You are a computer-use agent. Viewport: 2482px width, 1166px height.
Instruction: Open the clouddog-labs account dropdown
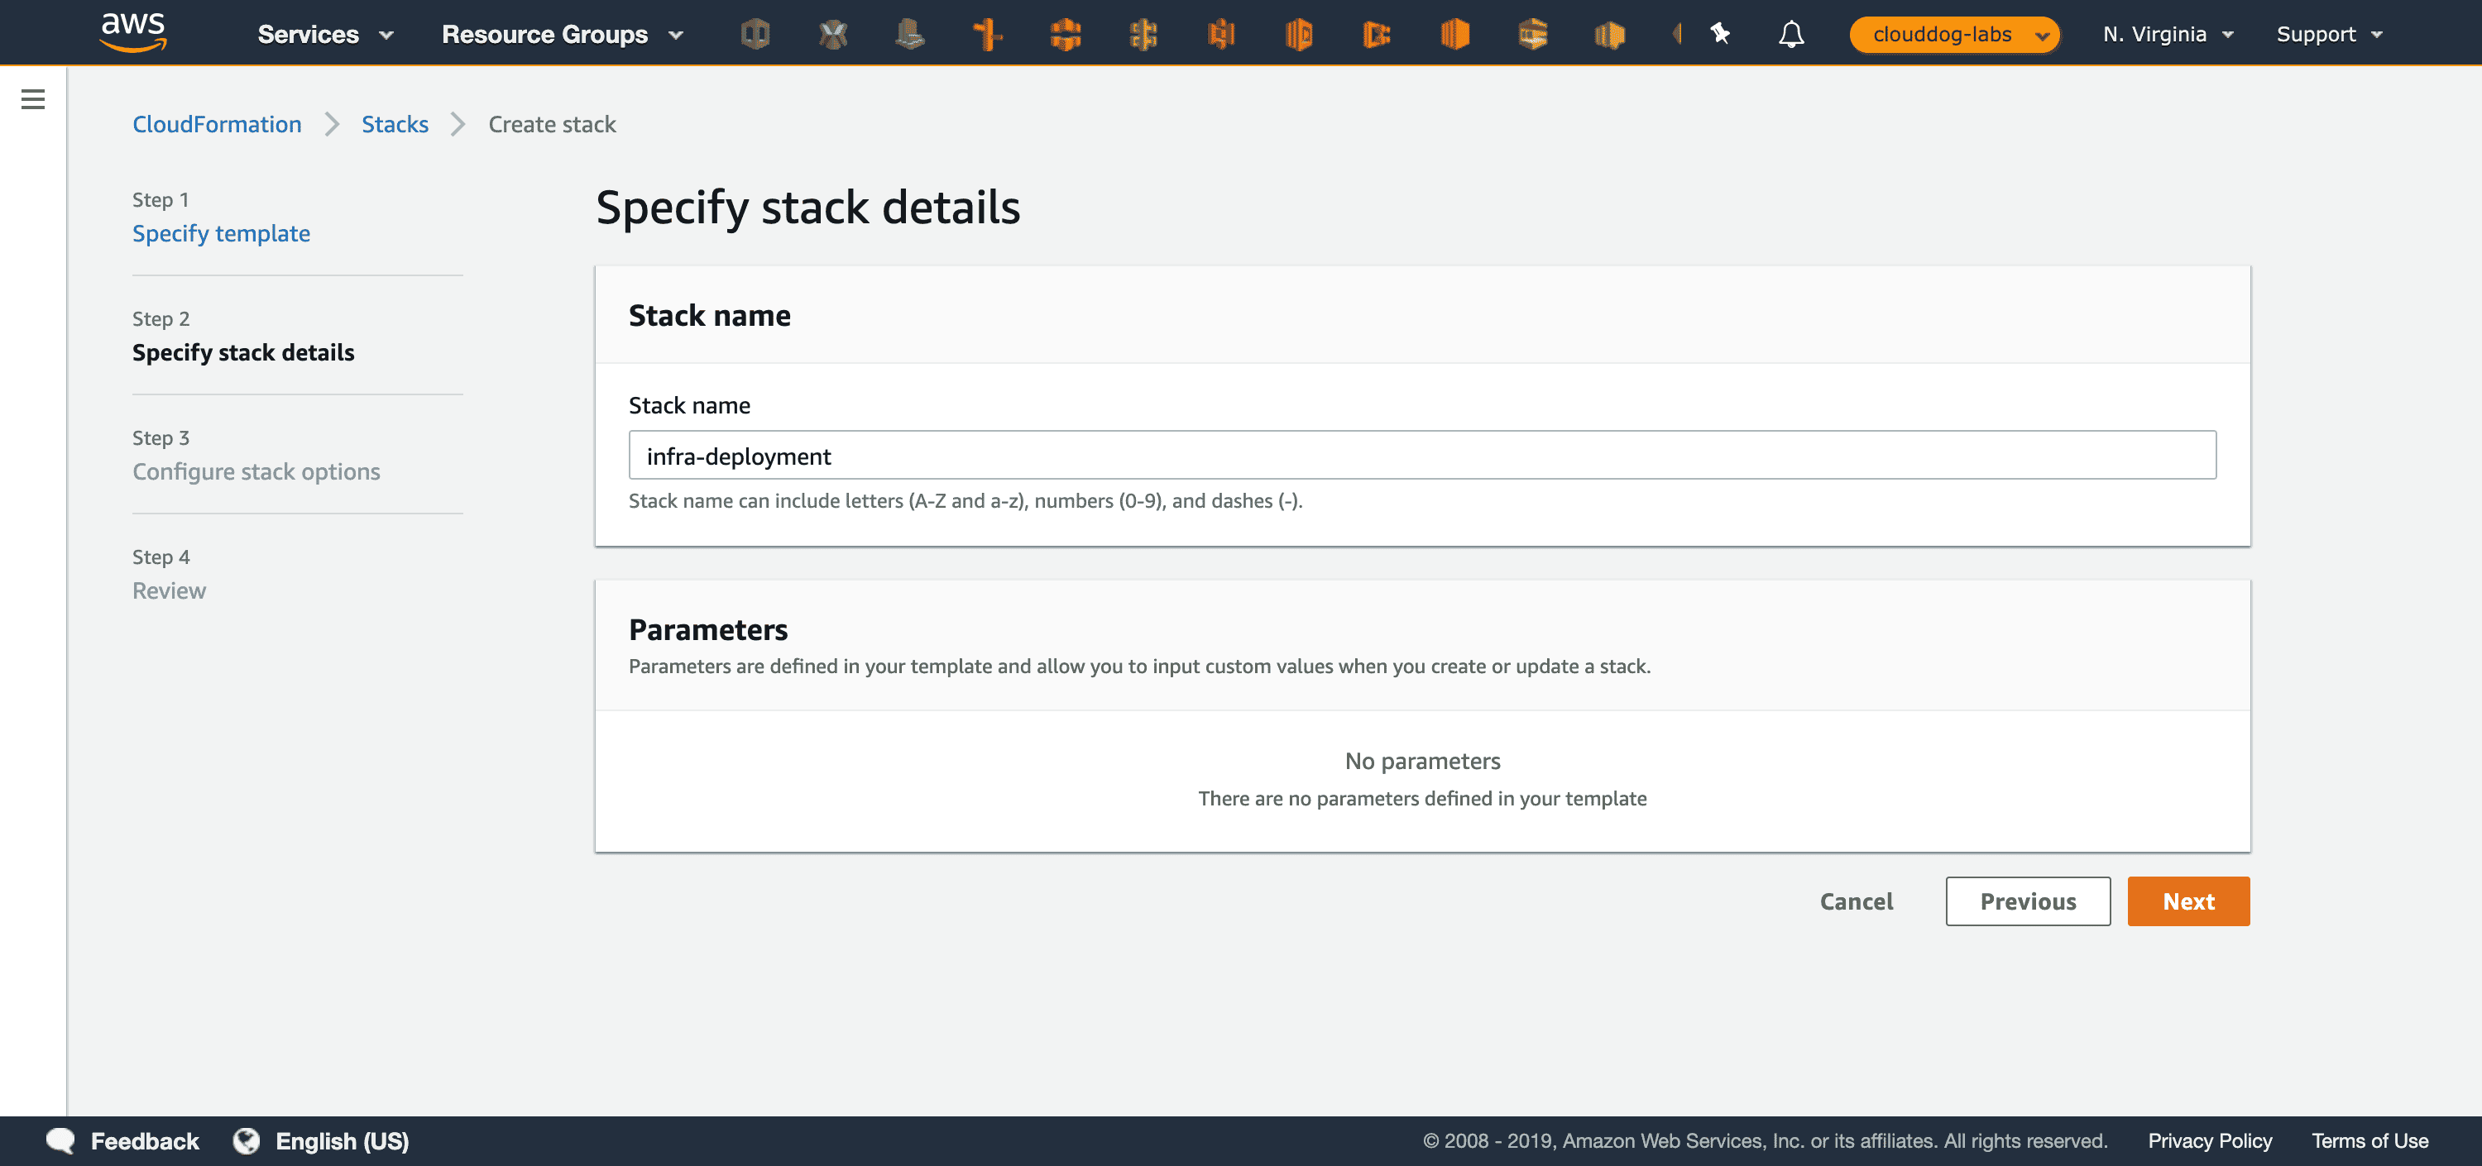[1954, 35]
